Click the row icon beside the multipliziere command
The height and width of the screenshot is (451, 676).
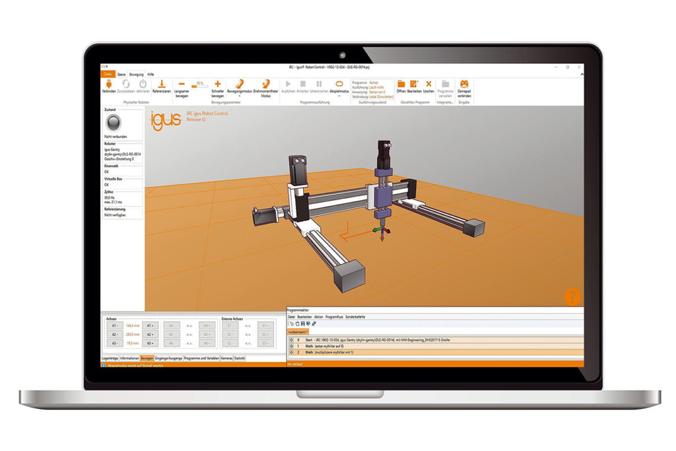tap(291, 352)
